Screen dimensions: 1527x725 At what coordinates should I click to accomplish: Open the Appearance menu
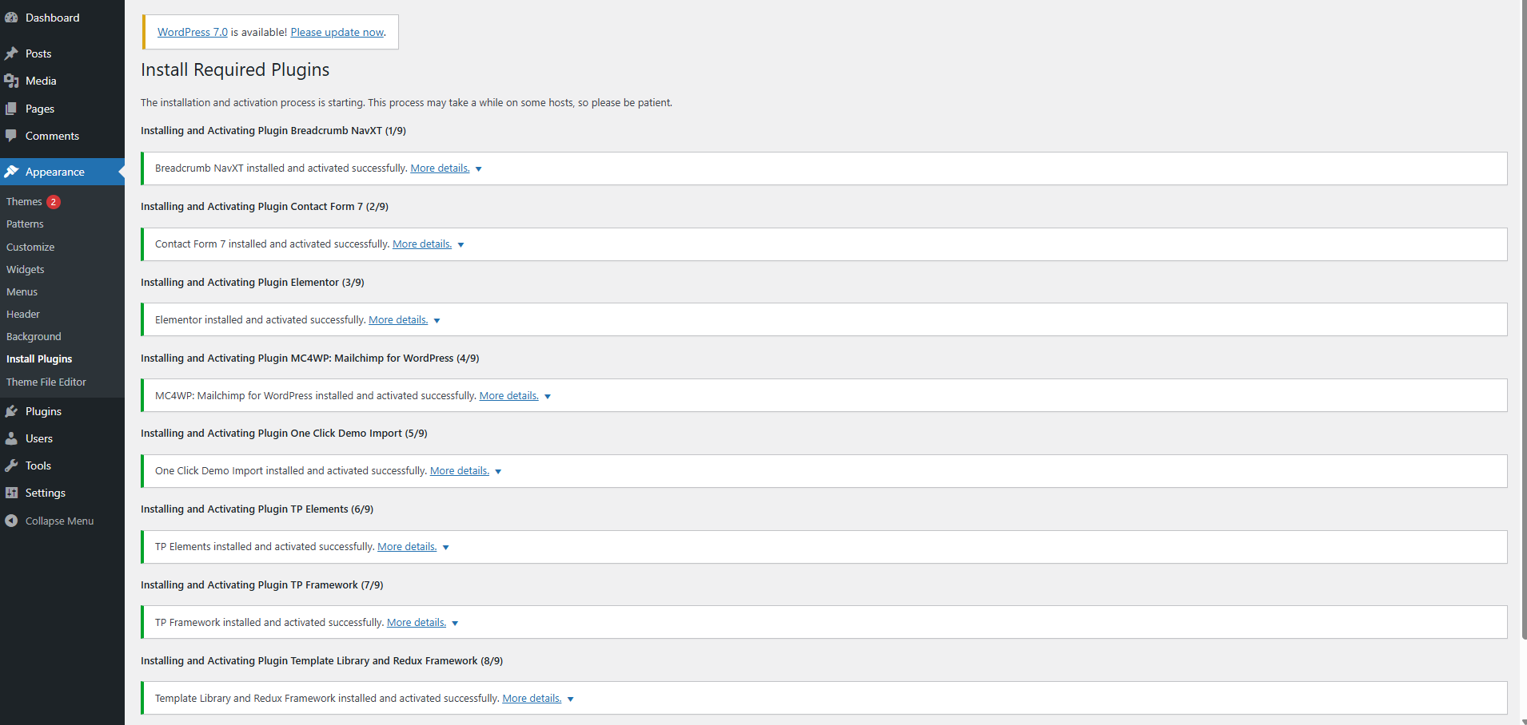pos(62,172)
